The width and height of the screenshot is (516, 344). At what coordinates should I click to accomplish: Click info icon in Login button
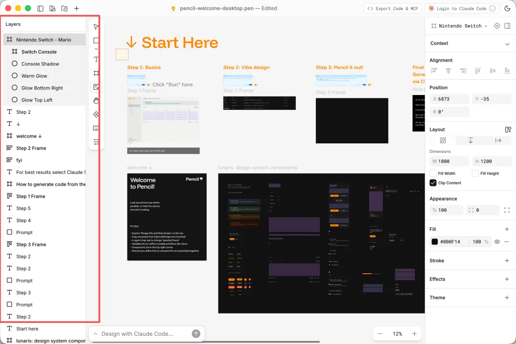coord(492,9)
